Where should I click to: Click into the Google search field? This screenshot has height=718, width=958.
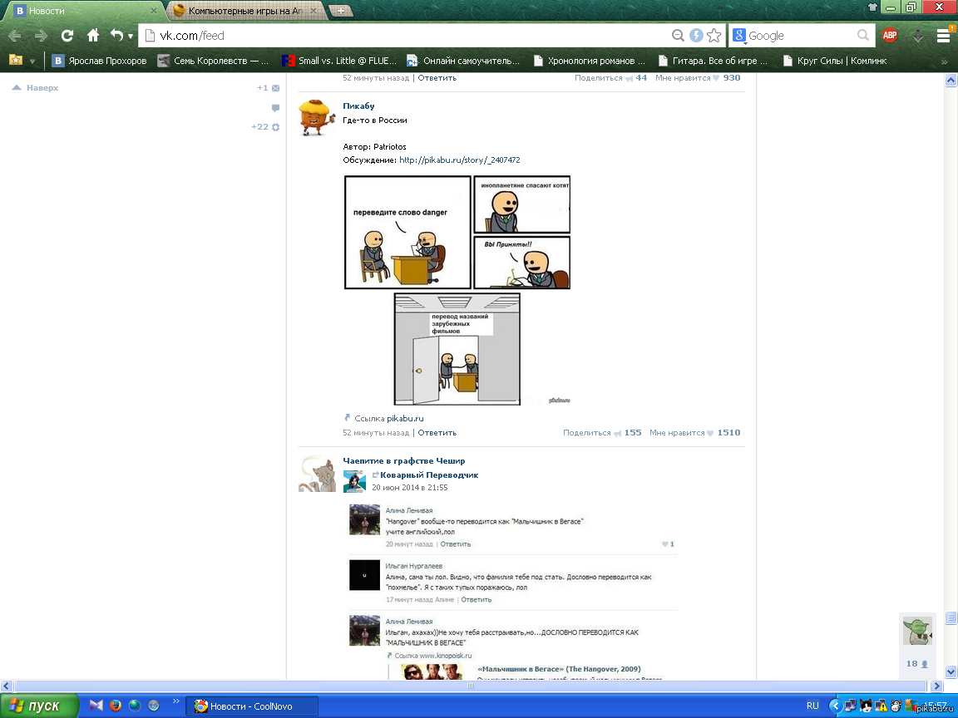[802, 36]
